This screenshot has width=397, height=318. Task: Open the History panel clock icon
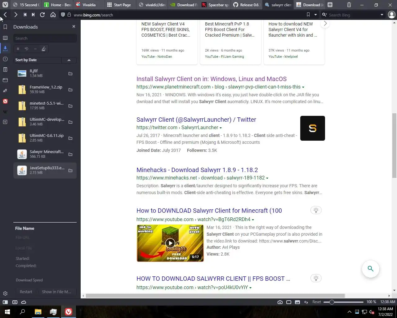5,59
